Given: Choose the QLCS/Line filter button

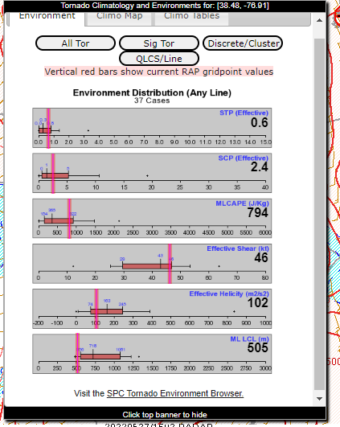Looking at the screenshot, I should coord(159,59).
